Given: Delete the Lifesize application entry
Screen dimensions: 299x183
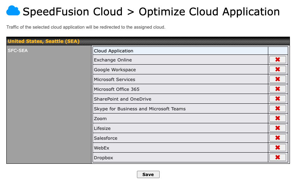Looking at the screenshot, I should click(x=278, y=128).
